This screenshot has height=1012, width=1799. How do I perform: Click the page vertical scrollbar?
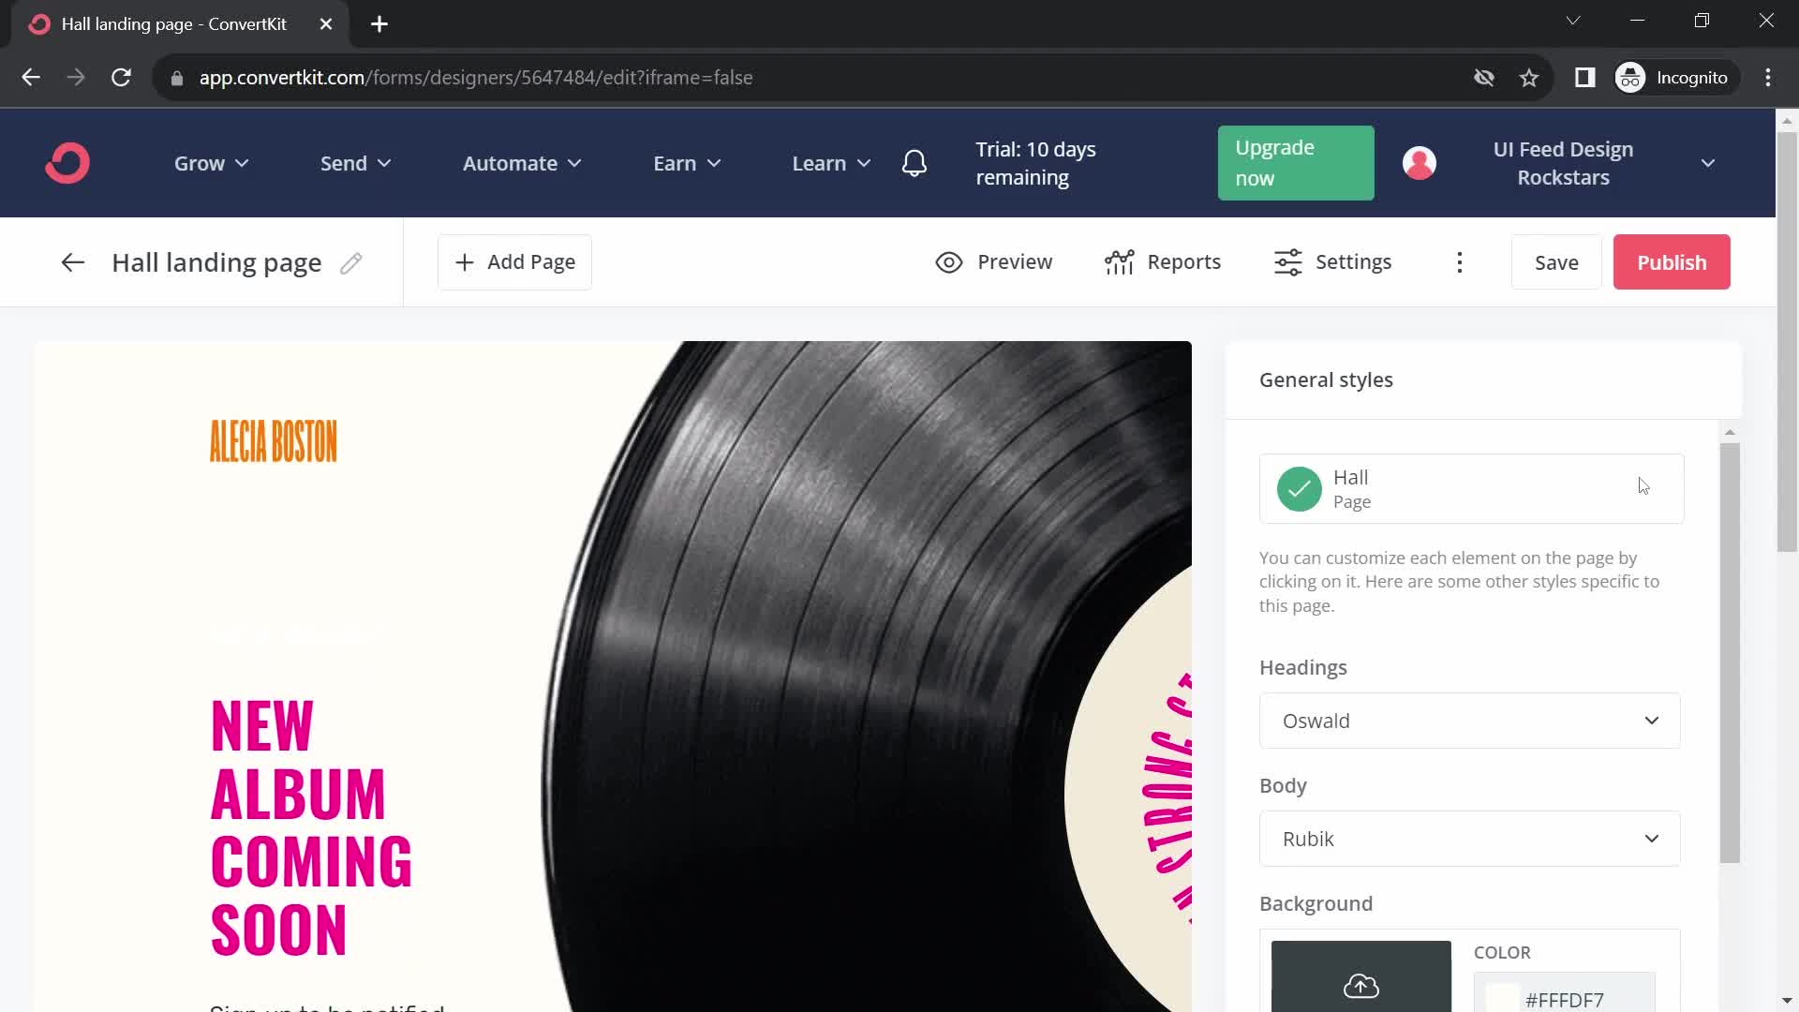(1787, 342)
